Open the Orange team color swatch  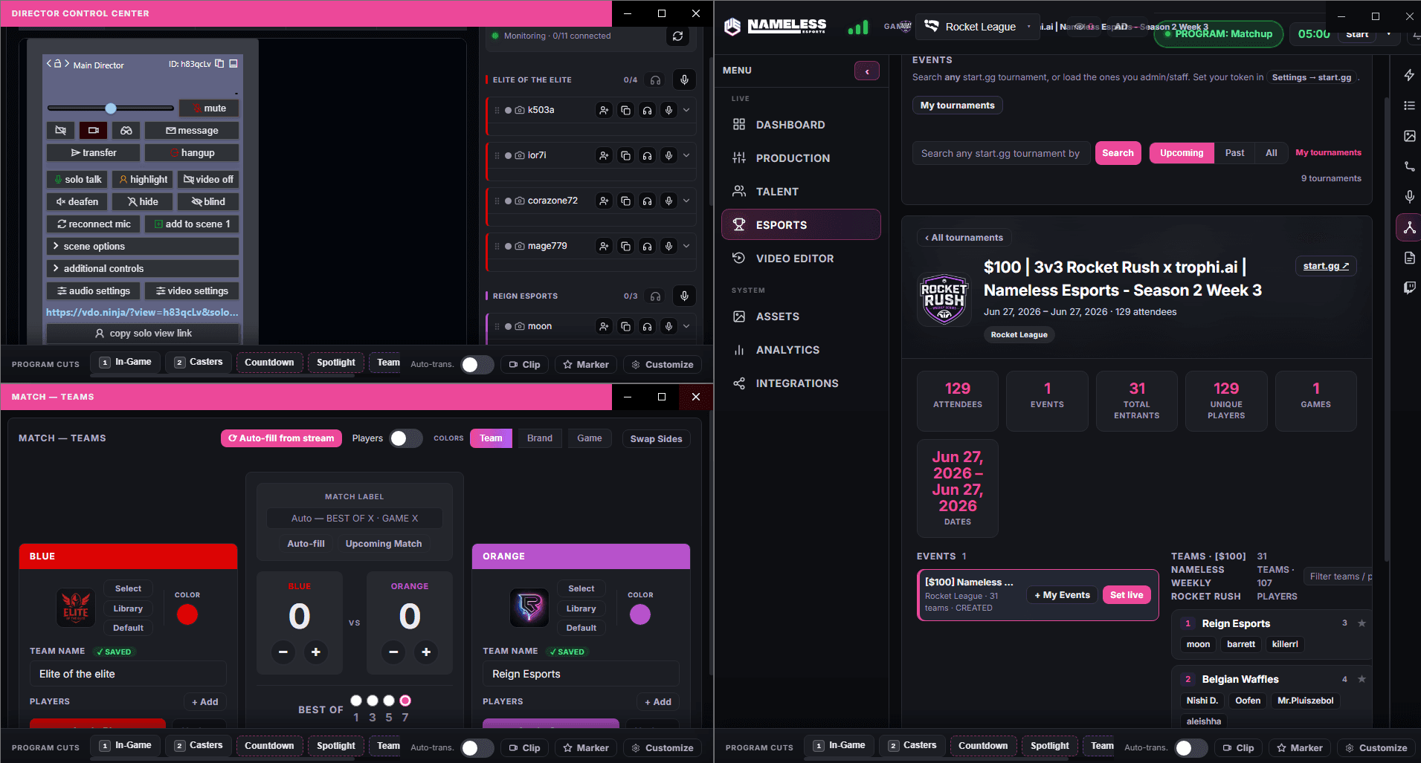640,614
